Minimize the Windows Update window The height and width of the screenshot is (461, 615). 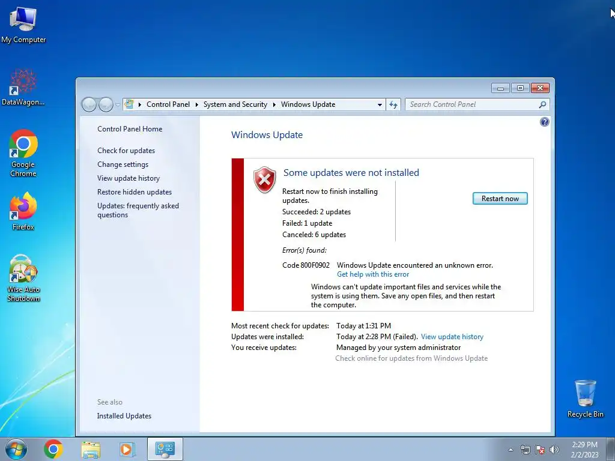click(x=500, y=88)
